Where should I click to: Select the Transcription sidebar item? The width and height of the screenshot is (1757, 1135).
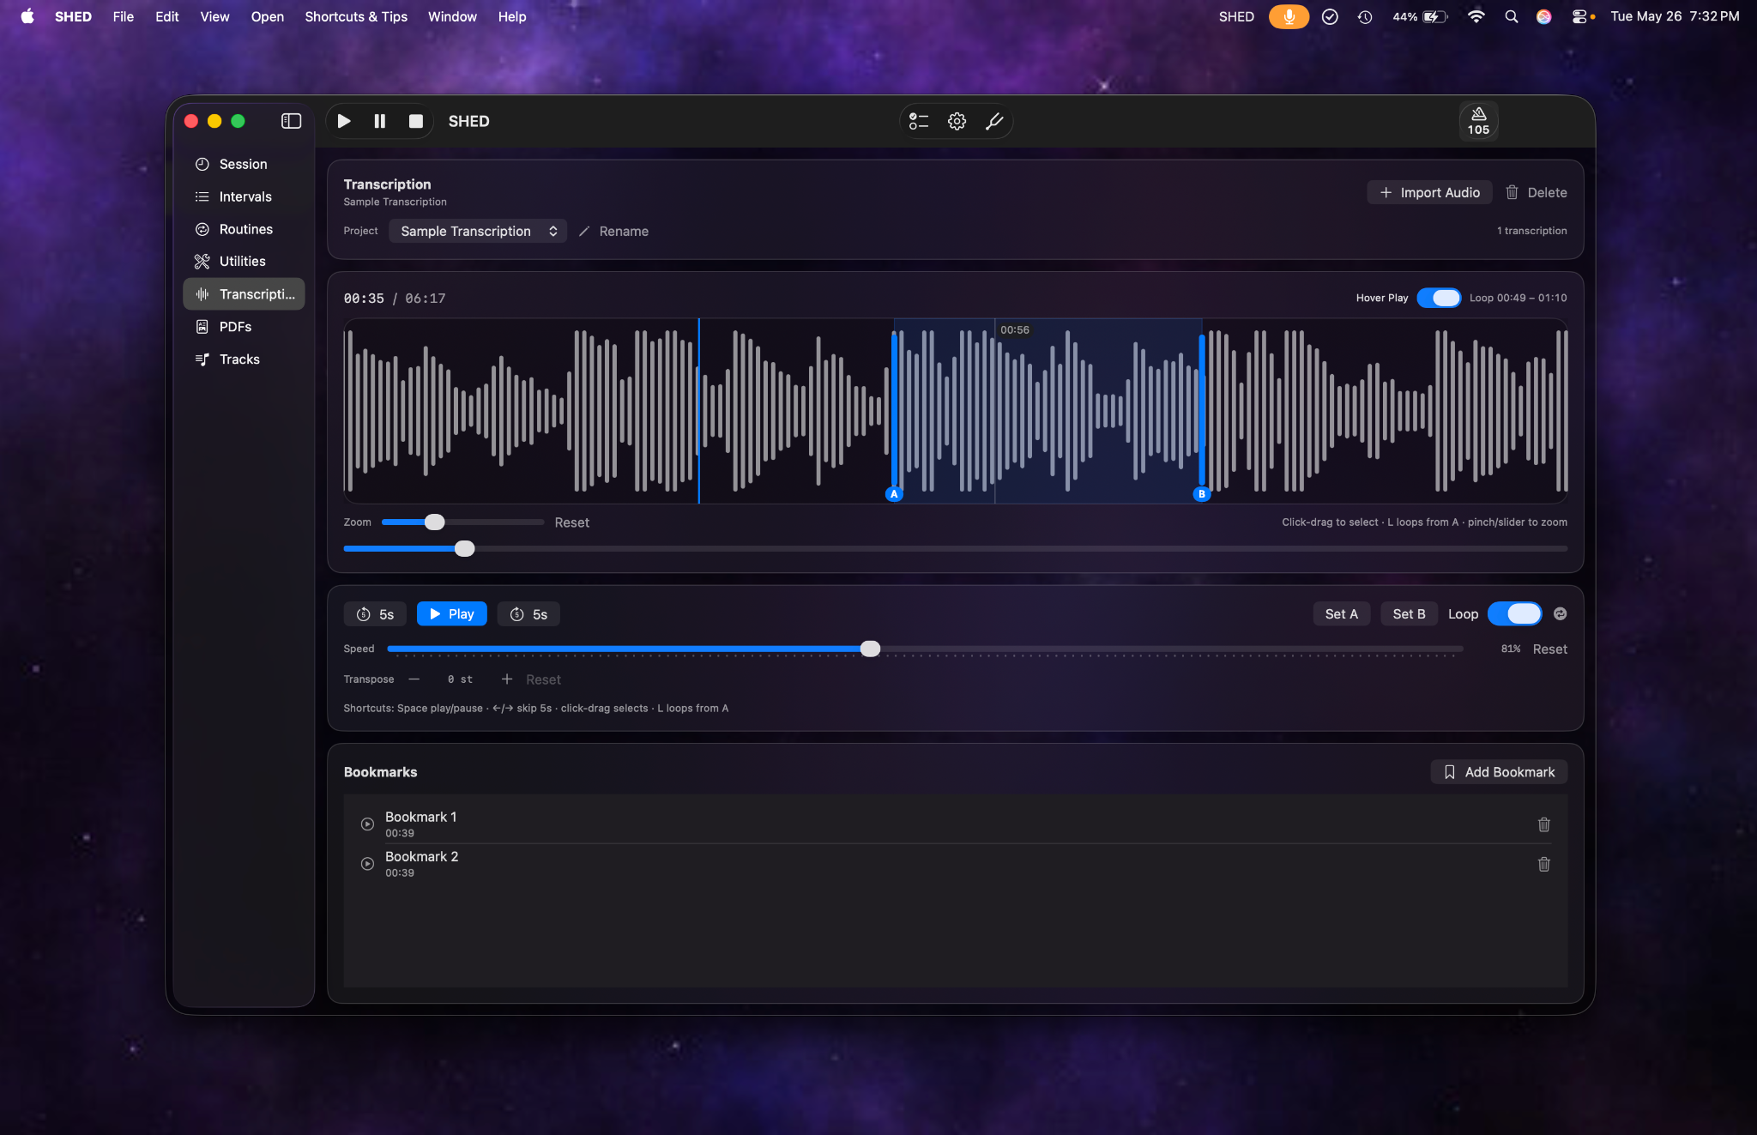tap(244, 293)
